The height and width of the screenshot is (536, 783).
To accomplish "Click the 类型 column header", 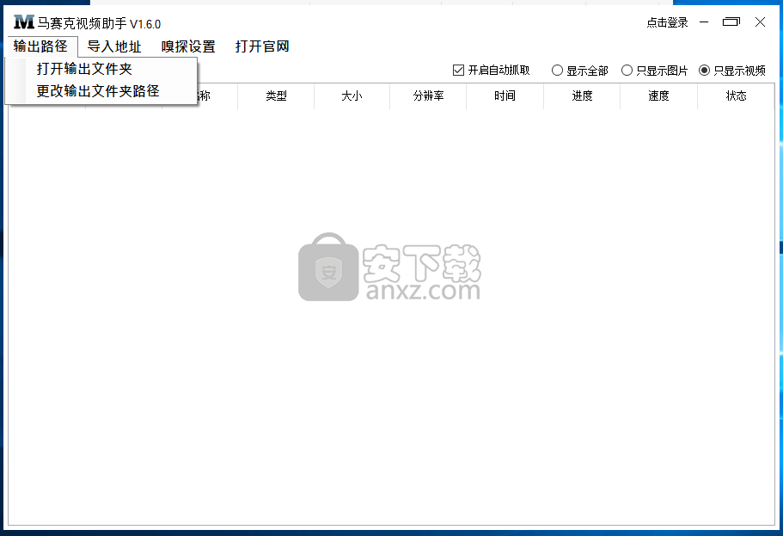I will (x=276, y=96).
